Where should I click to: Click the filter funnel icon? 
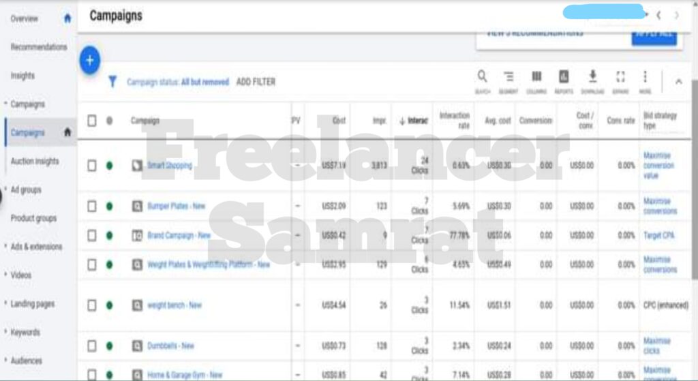113,82
